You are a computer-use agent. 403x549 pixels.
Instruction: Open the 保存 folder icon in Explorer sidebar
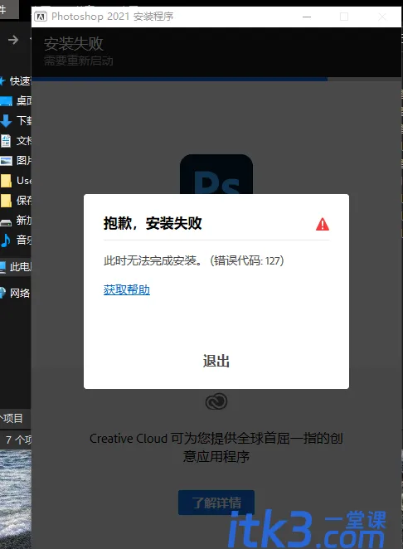click(6, 201)
